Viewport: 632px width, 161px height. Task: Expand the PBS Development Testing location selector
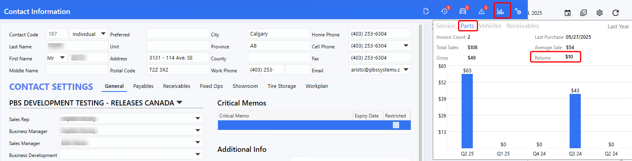tap(180, 103)
